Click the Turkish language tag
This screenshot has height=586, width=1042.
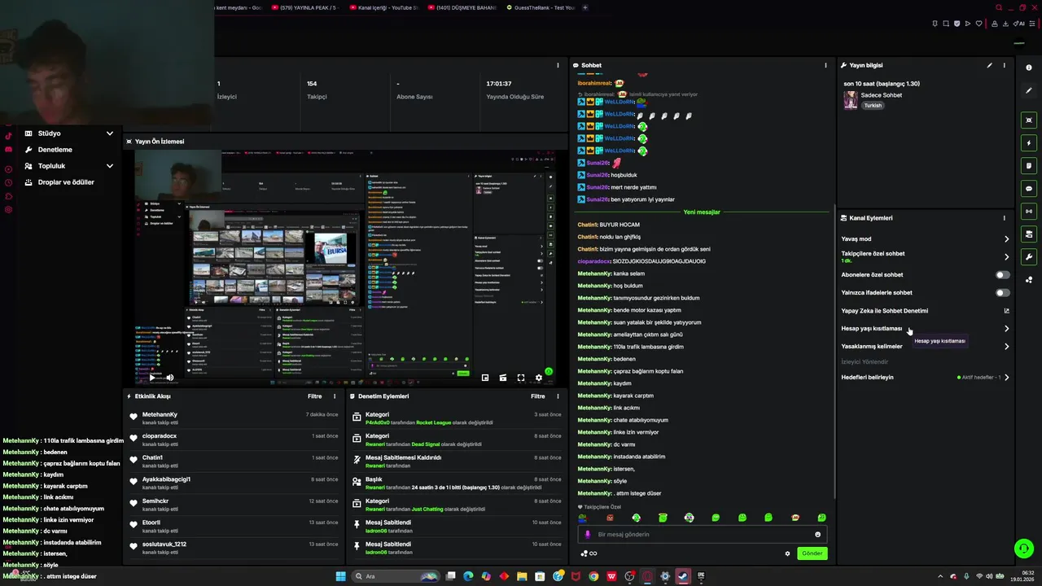(873, 105)
